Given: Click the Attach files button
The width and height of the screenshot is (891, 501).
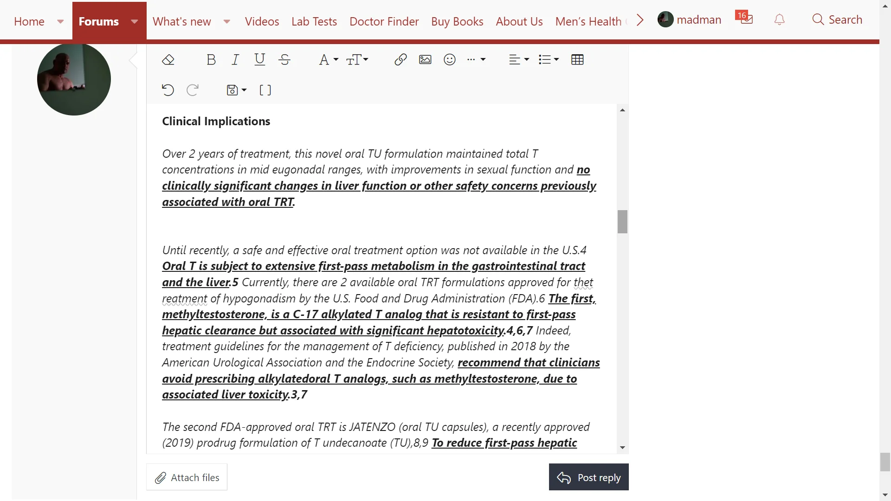Looking at the screenshot, I should click(187, 477).
